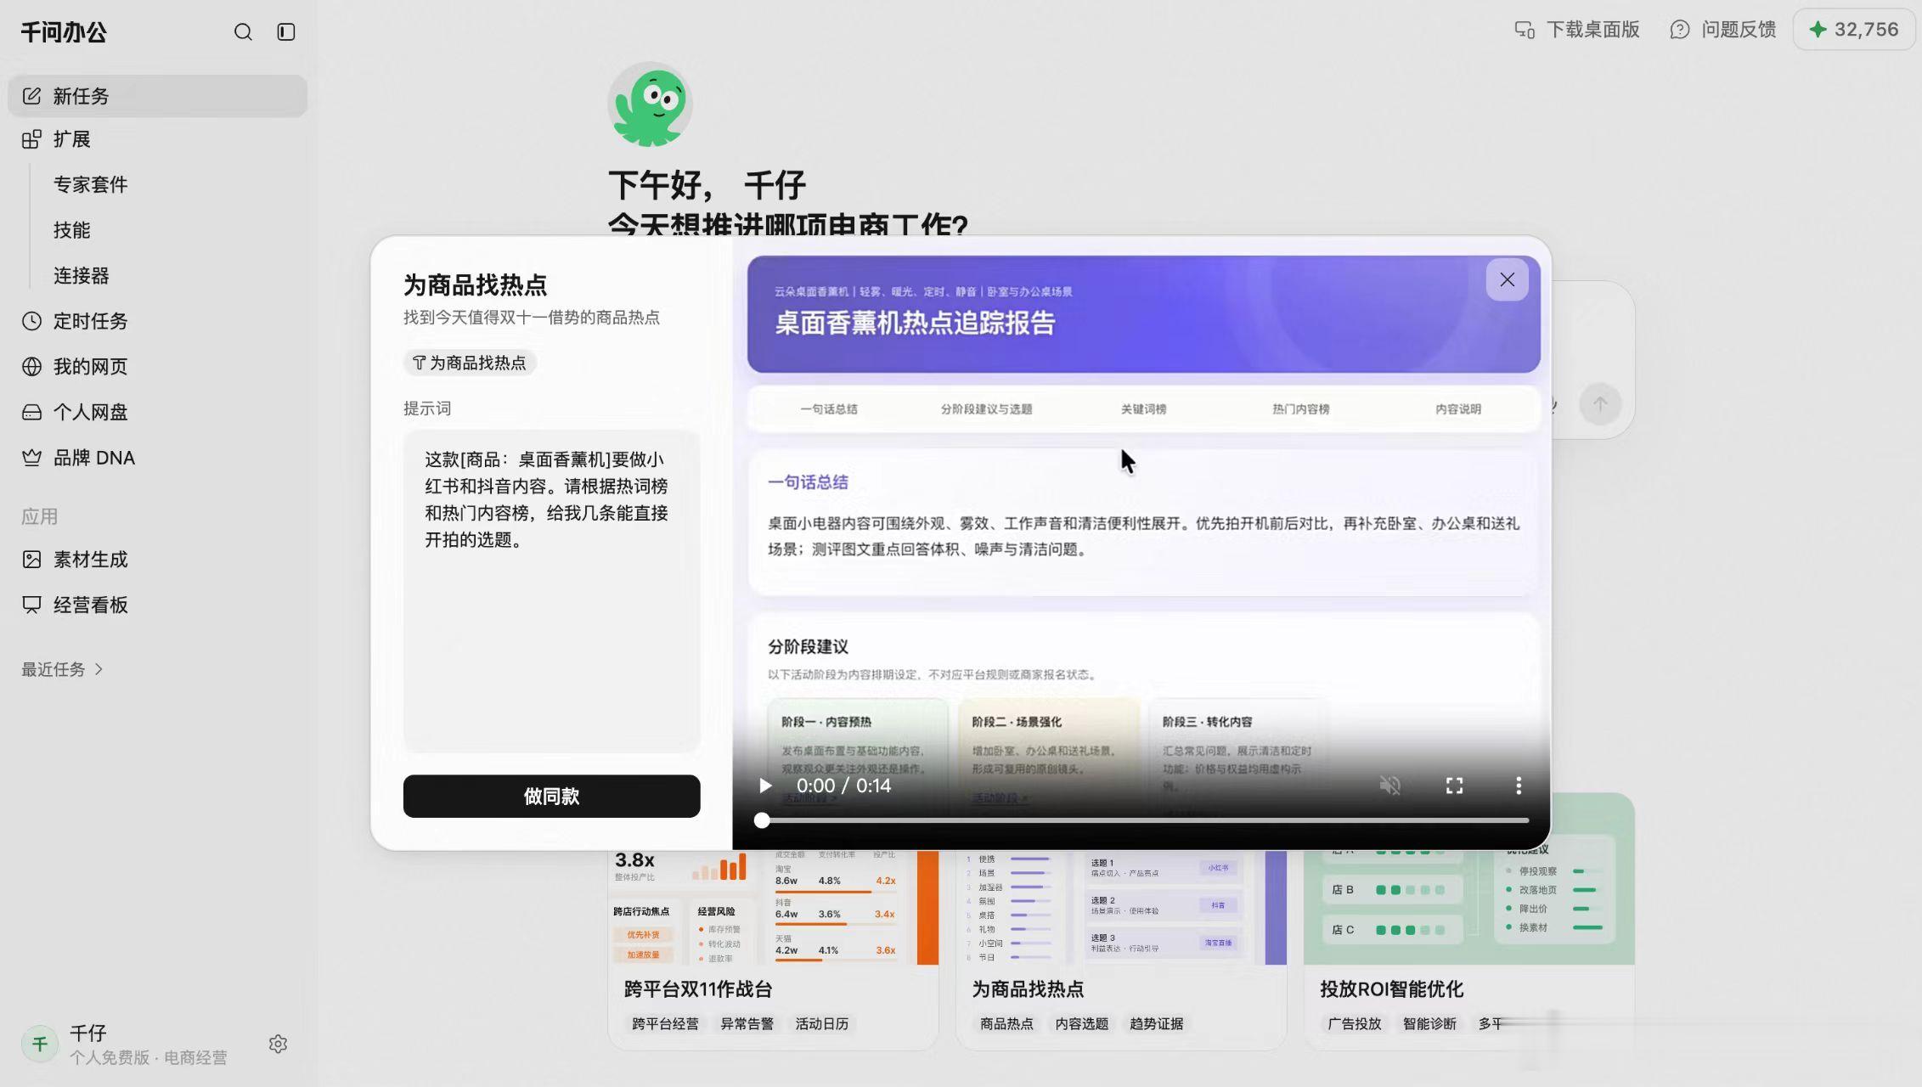The image size is (1922, 1087).
Task: Click the 32,756 credits badge
Action: tap(1854, 30)
